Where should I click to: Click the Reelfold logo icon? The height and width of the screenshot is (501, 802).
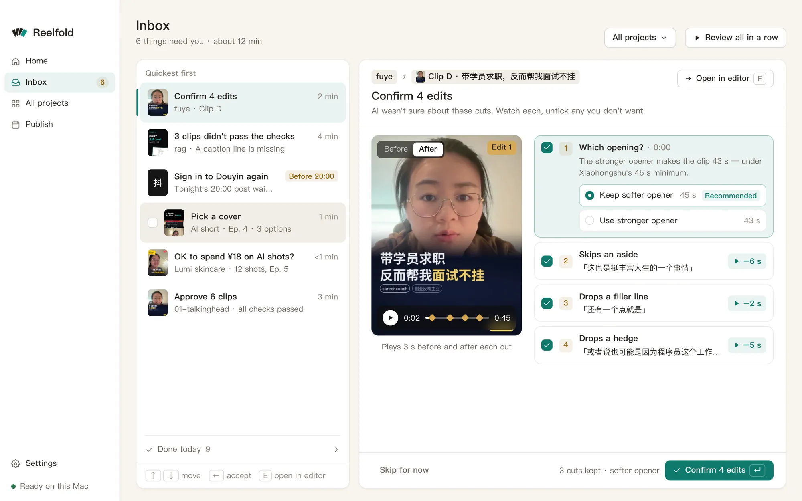(20, 32)
